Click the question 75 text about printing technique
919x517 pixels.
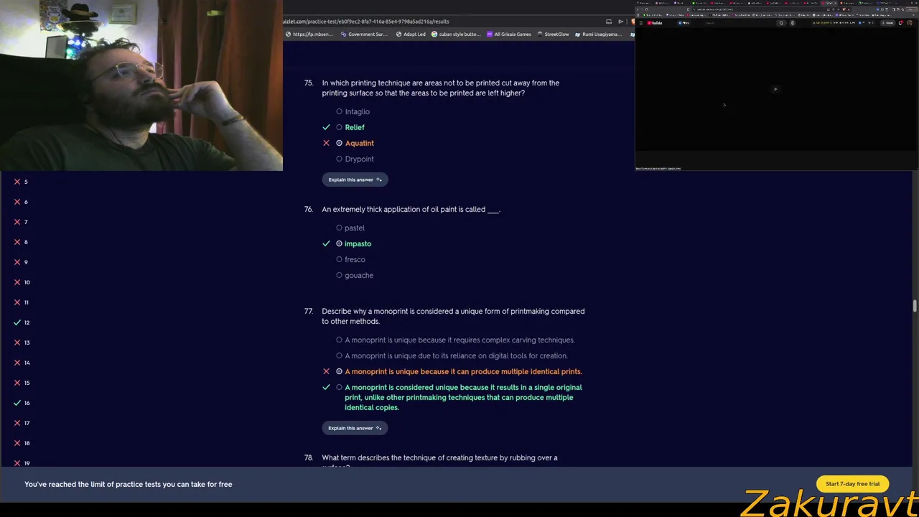click(x=441, y=88)
